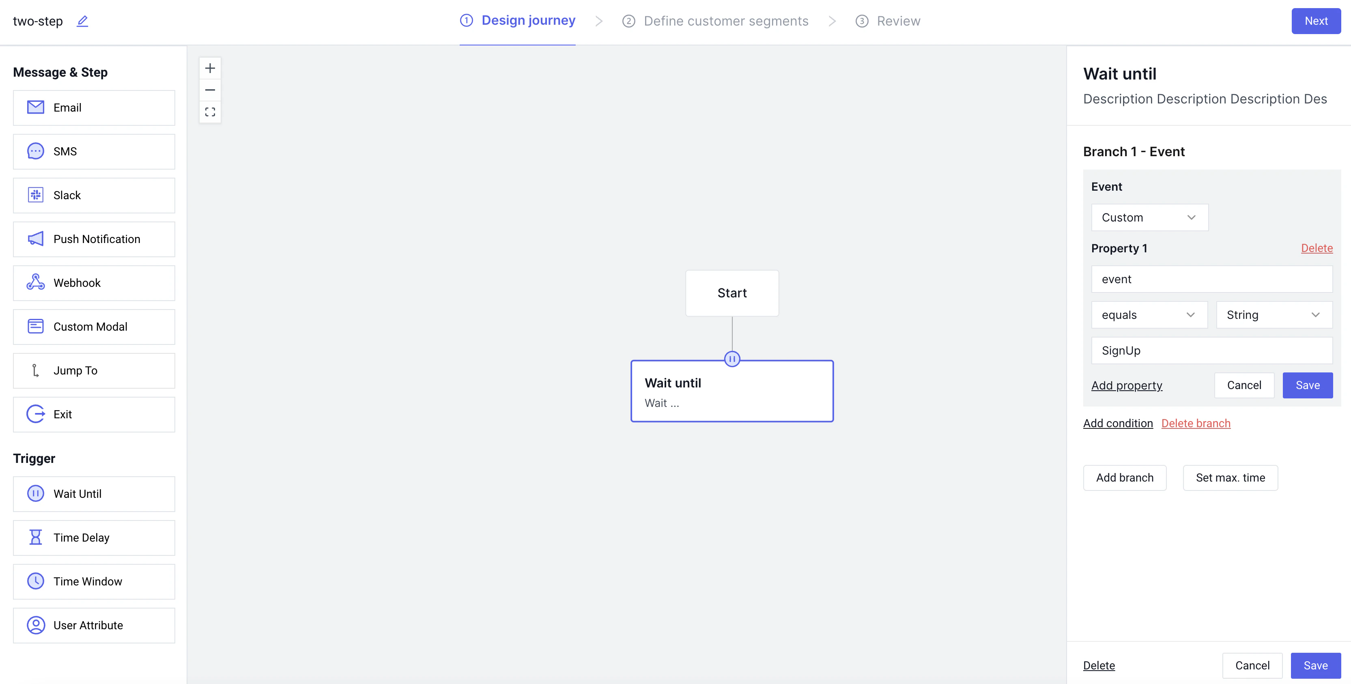The image size is (1351, 684).
Task: Open the Event type dropdown showing Custom
Action: pos(1149,217)
